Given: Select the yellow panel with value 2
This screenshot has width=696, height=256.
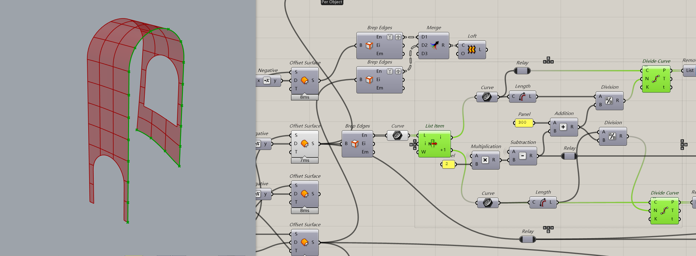Looking at the screenshot, I should [448, 164].
